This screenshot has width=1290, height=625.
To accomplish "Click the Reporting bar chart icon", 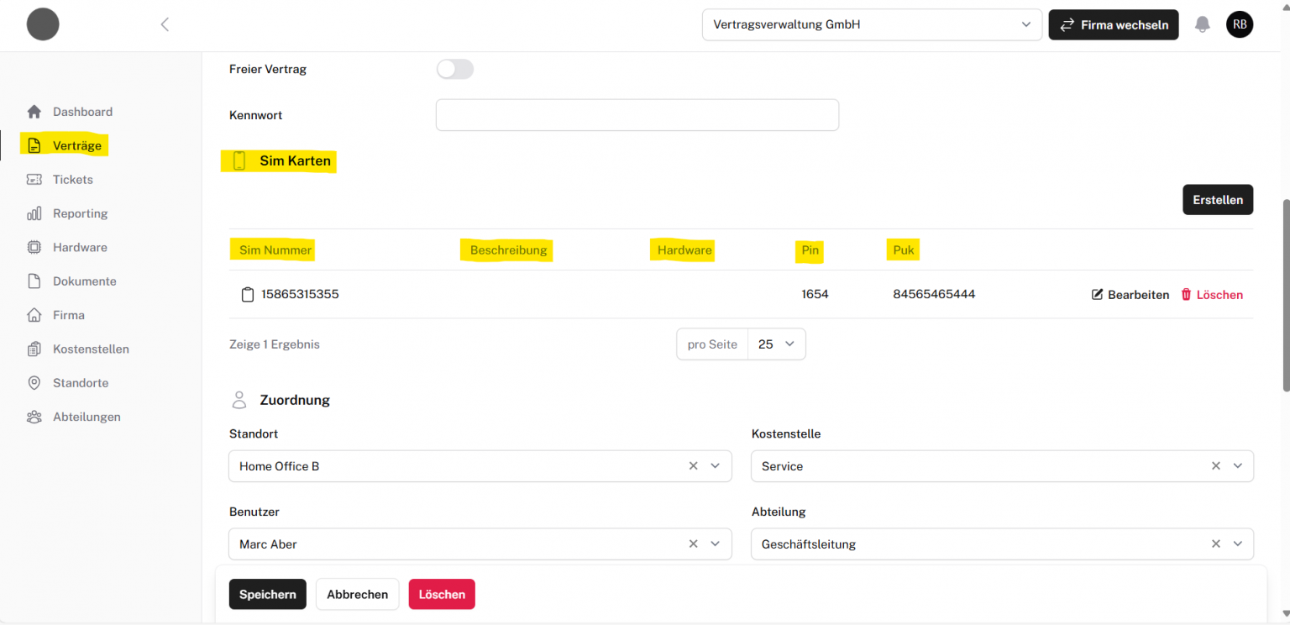I will pyautogui.click(x=34, y=213).
